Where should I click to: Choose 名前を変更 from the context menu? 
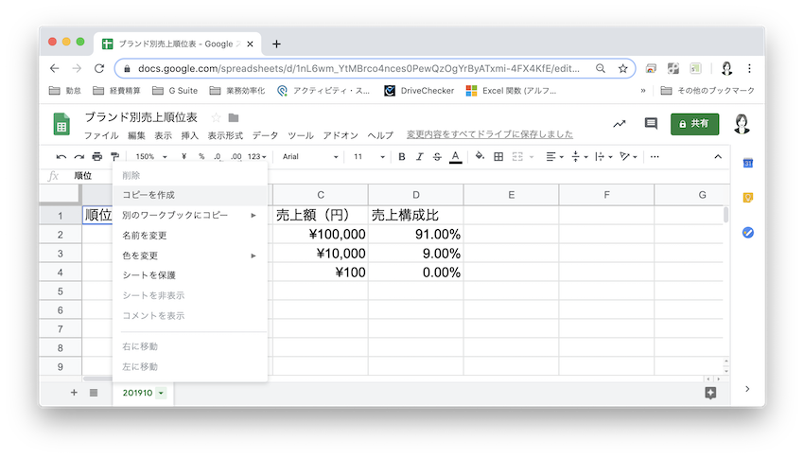[145, 235]
